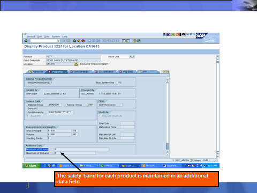Open the Classification tab
Viewport: 257px width, 193px height.
click(104, 72)
